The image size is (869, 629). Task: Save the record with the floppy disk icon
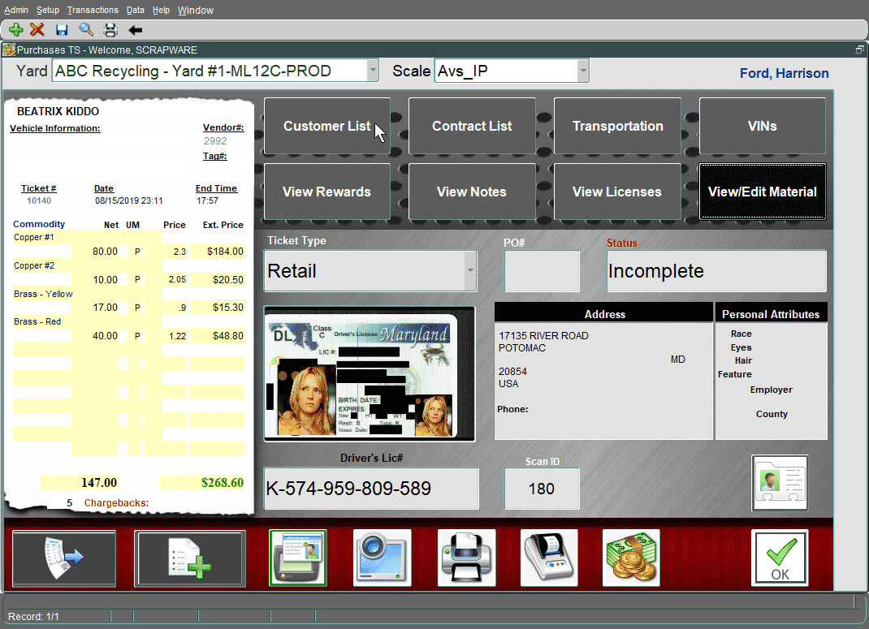point(61,29)
